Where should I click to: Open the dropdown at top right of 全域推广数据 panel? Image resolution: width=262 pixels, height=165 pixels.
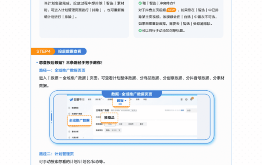tap(191, 110)
